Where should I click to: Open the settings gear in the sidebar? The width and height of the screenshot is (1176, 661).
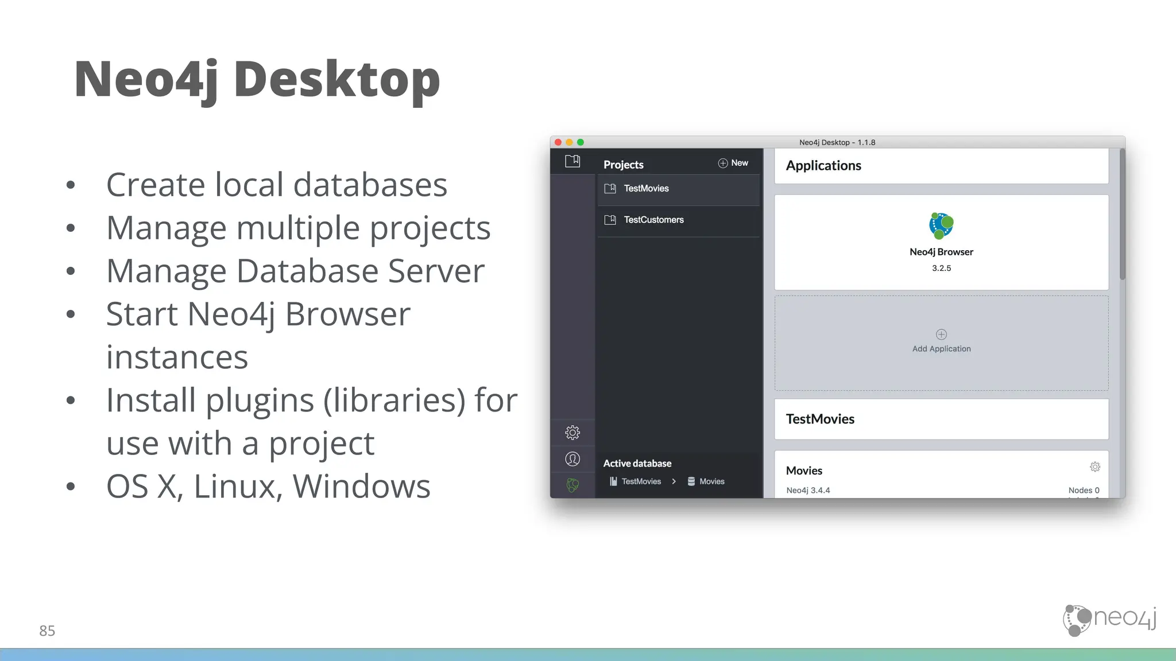(x=572, y=433)
